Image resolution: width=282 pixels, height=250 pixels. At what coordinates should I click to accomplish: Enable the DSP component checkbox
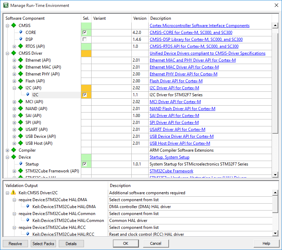coord(85,39)
